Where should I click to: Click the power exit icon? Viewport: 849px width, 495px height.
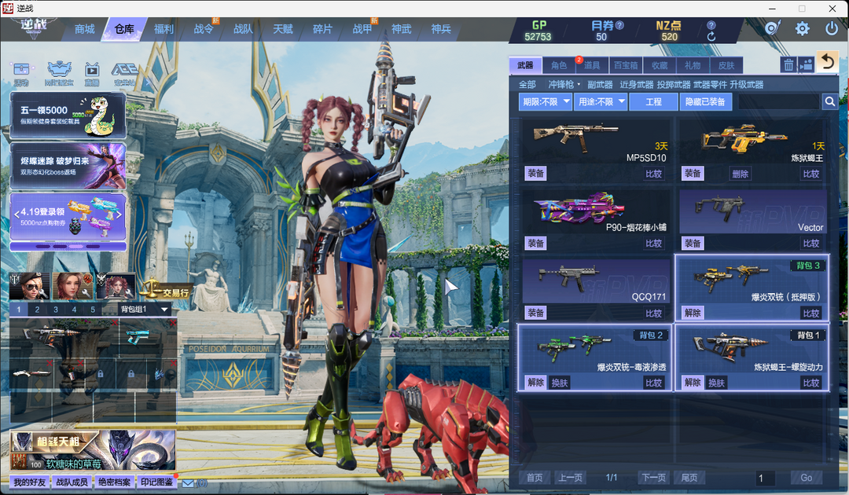(832, 28)
